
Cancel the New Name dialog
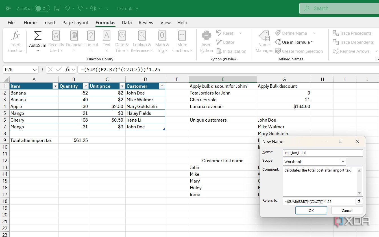[347, 210]
